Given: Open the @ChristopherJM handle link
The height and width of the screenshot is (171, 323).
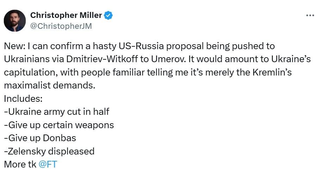Looking at the screenshot, I should [61, 26].
